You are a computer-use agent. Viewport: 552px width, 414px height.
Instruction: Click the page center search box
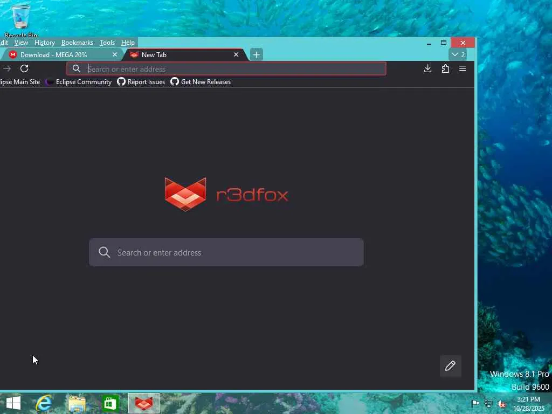(226, 252)
